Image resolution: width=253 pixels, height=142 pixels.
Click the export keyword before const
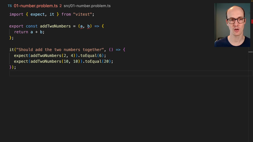pyautogui.click(x=16, y=26)
